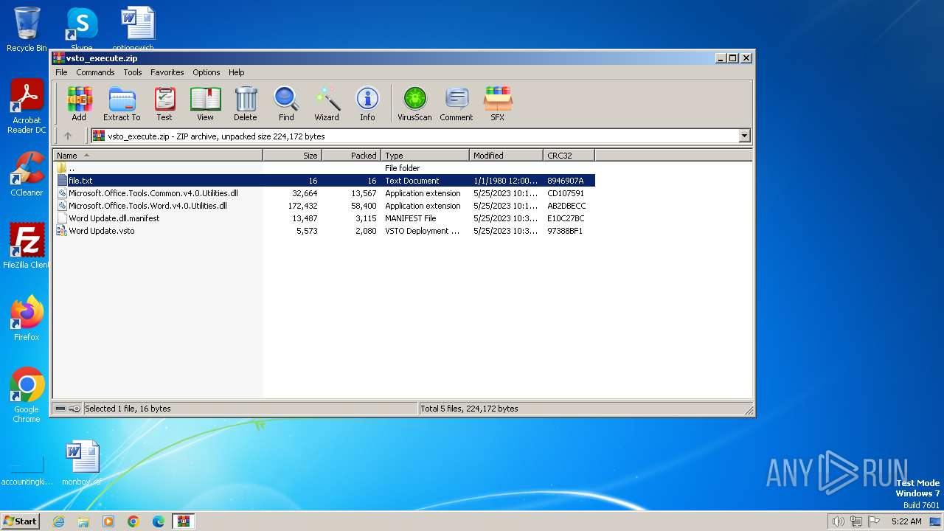Sort by the Modified column header
The image size is (944, 531).
506,156
